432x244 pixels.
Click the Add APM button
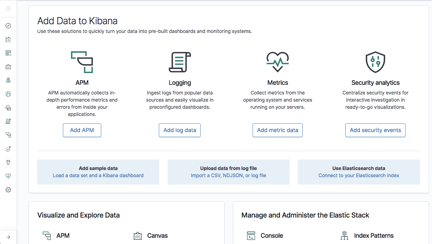(82, 130)
